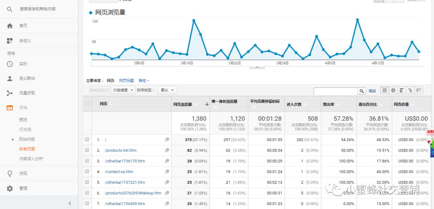434x209 pixels.
Task: Switch to the performance bar view
Action: pyautogui.click(x=401, y=90)
